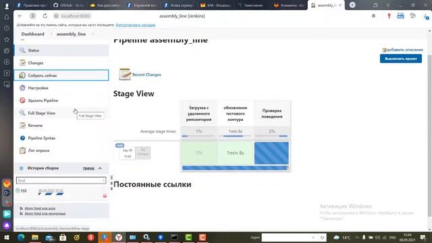Open Recent Changes link

pyautogui.click(x=146, y=75)
